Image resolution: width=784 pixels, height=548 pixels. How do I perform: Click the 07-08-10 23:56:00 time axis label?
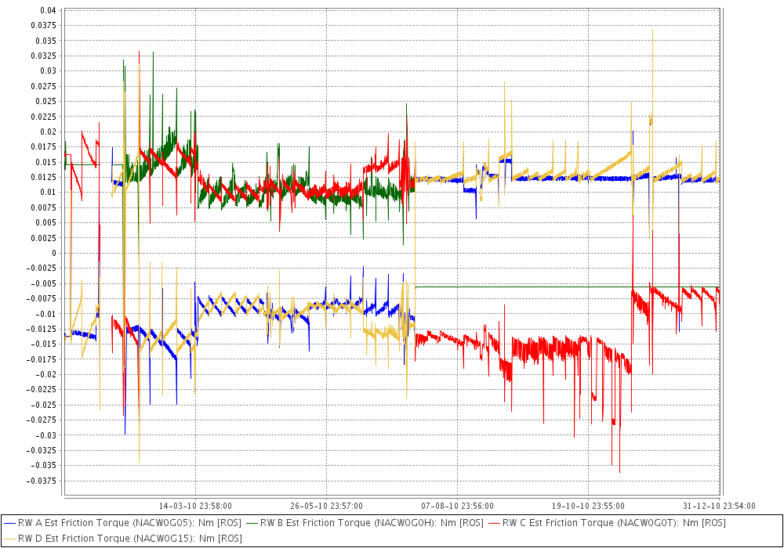tap(458, 506)
